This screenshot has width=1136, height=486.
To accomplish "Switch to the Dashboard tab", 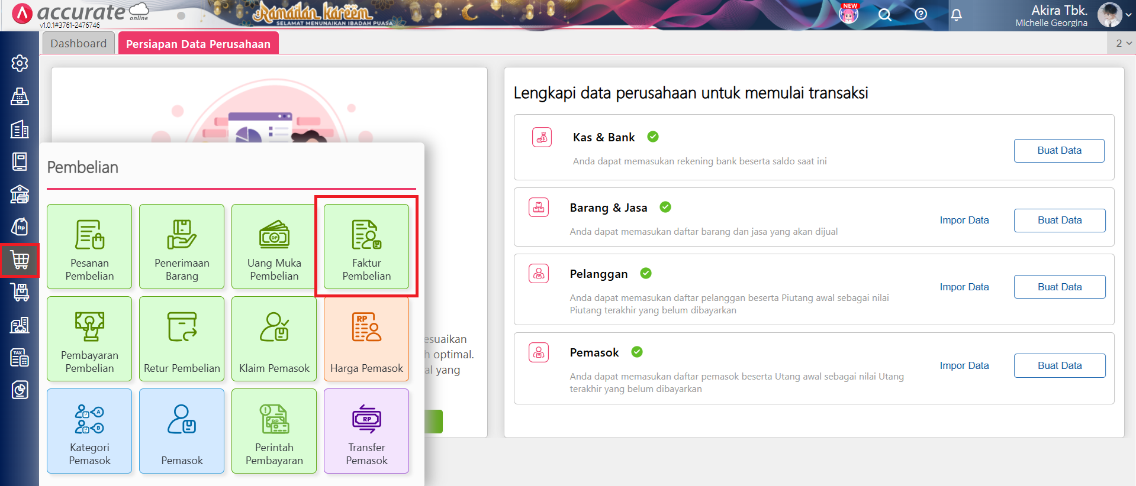I will coord(79,43).
